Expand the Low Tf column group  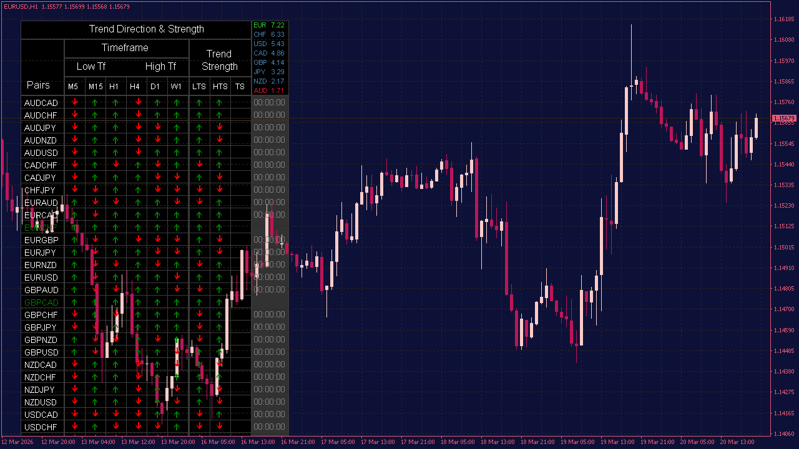pos(91,66)
